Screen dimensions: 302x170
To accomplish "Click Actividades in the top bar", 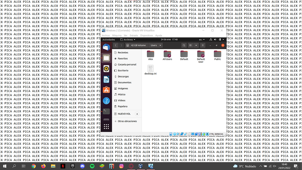I will (108, 39).
